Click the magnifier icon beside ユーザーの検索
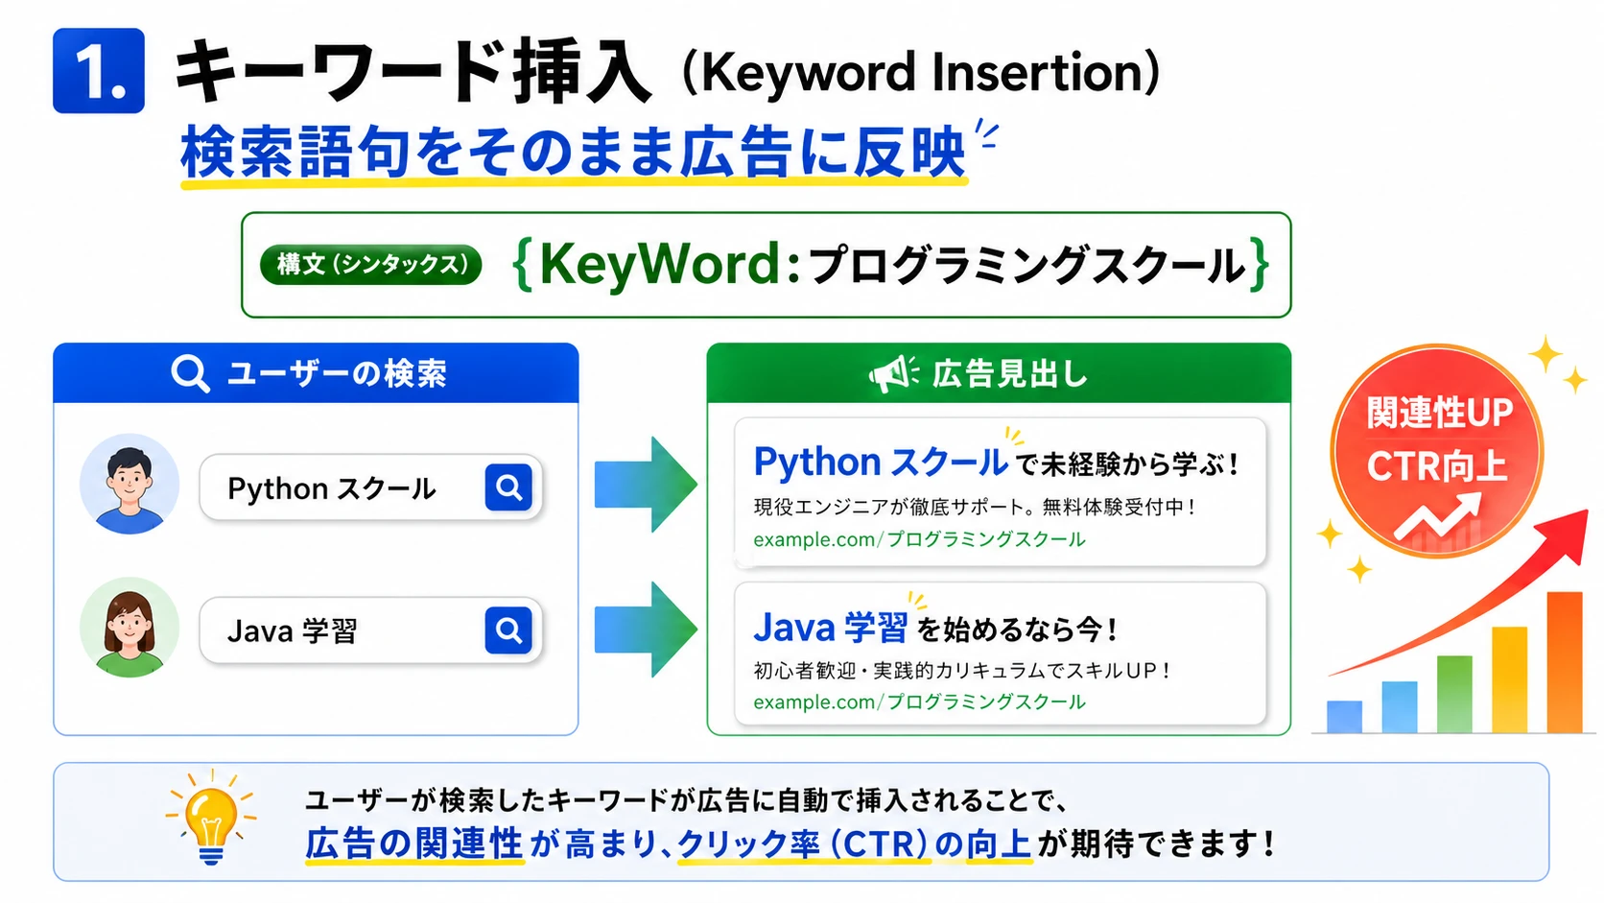The image size is (1604, 903). point(190,373)
